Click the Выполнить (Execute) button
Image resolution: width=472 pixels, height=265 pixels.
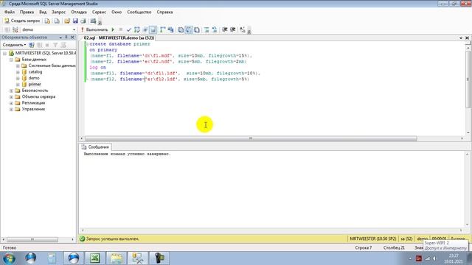tap(94, 29)
